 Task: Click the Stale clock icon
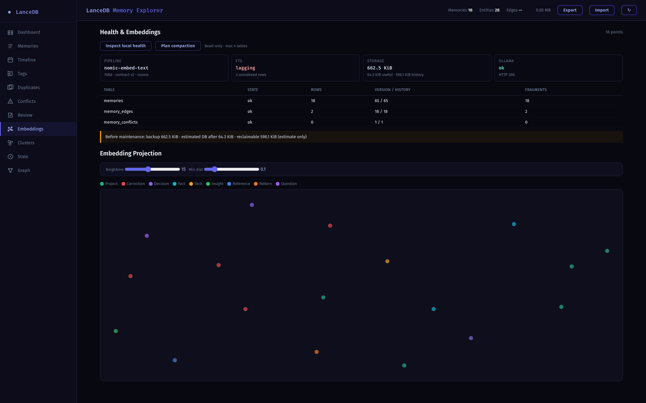tap(10, 157)
